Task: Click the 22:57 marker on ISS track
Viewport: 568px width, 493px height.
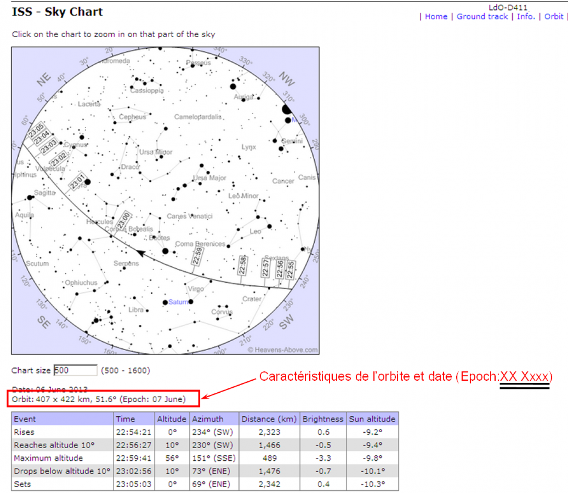Action: 265,268
